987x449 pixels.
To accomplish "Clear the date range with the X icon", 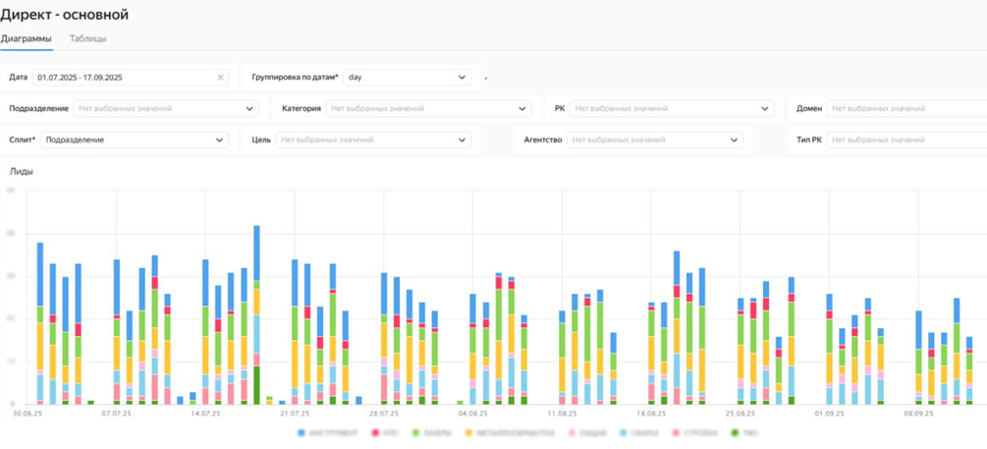I will (220, 78).
